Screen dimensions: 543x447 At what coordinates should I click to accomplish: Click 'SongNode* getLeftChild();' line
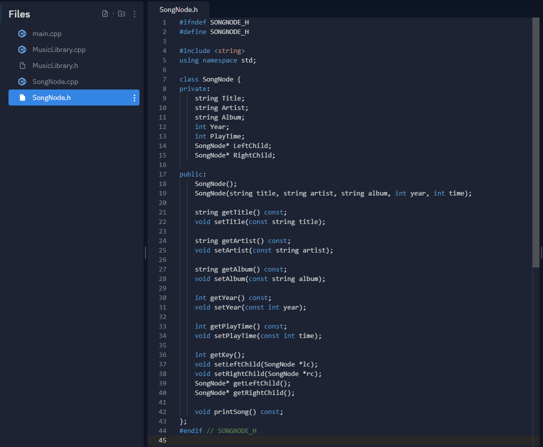point(243,383)
